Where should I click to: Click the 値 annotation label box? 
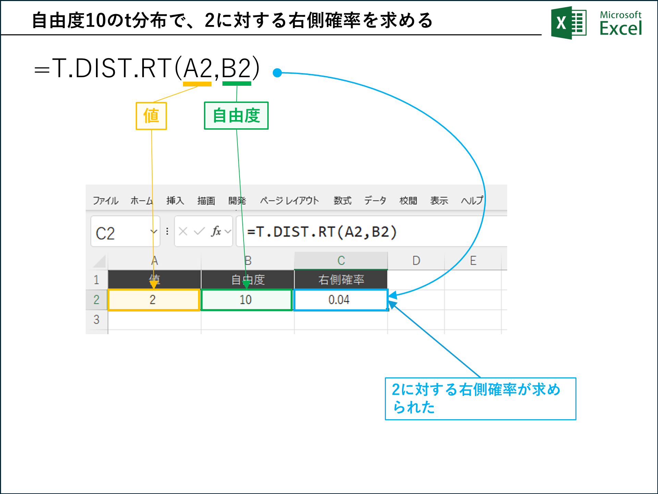[151, 116]
